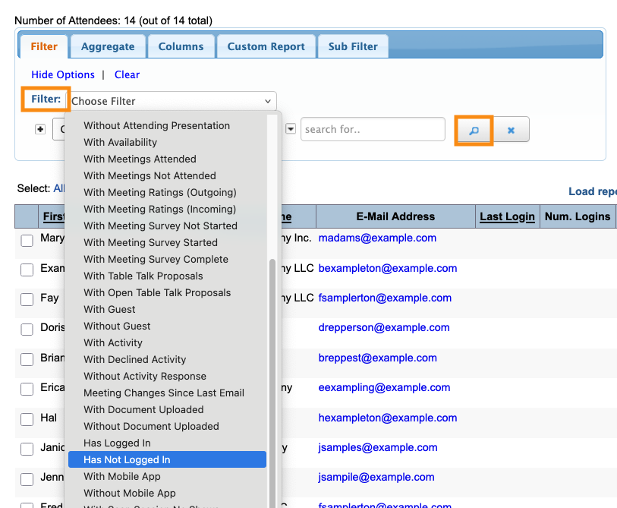The image size is (617, 508).
Task: Tick the checkbox for bexampleton row
Action: (27, 270)
